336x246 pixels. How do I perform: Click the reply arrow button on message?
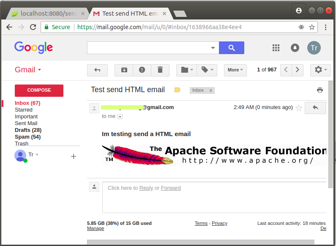click(315, 108)
